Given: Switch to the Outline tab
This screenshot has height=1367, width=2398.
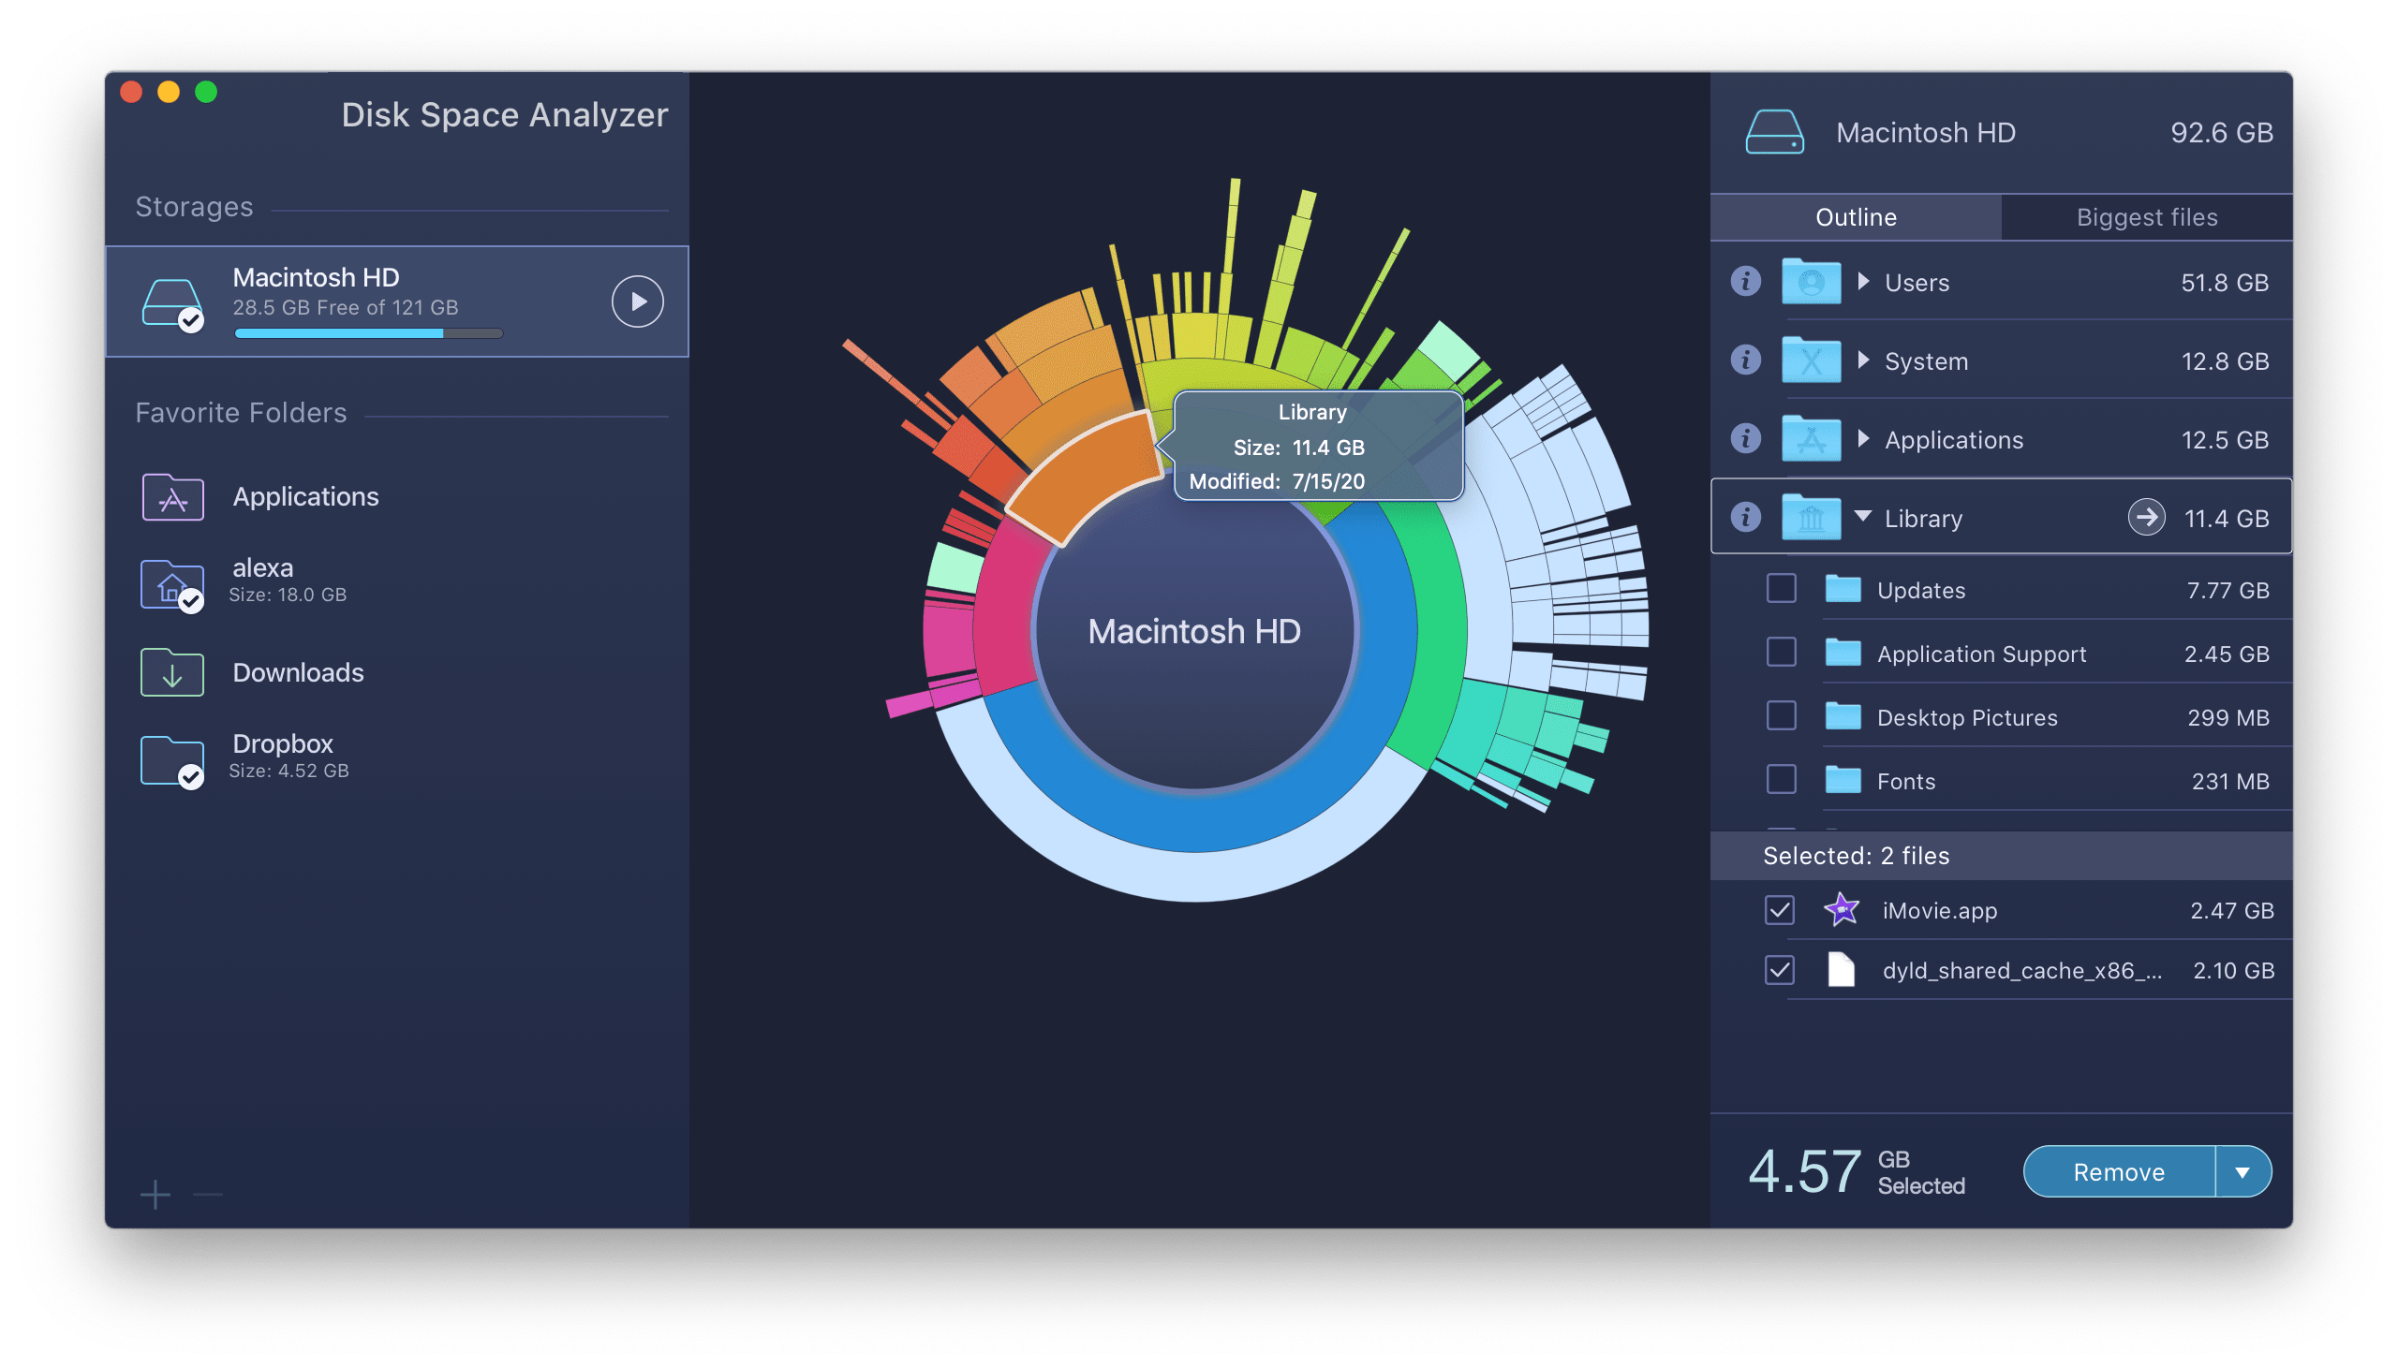Looking at the screenshot, I should tap(1858, 215).
